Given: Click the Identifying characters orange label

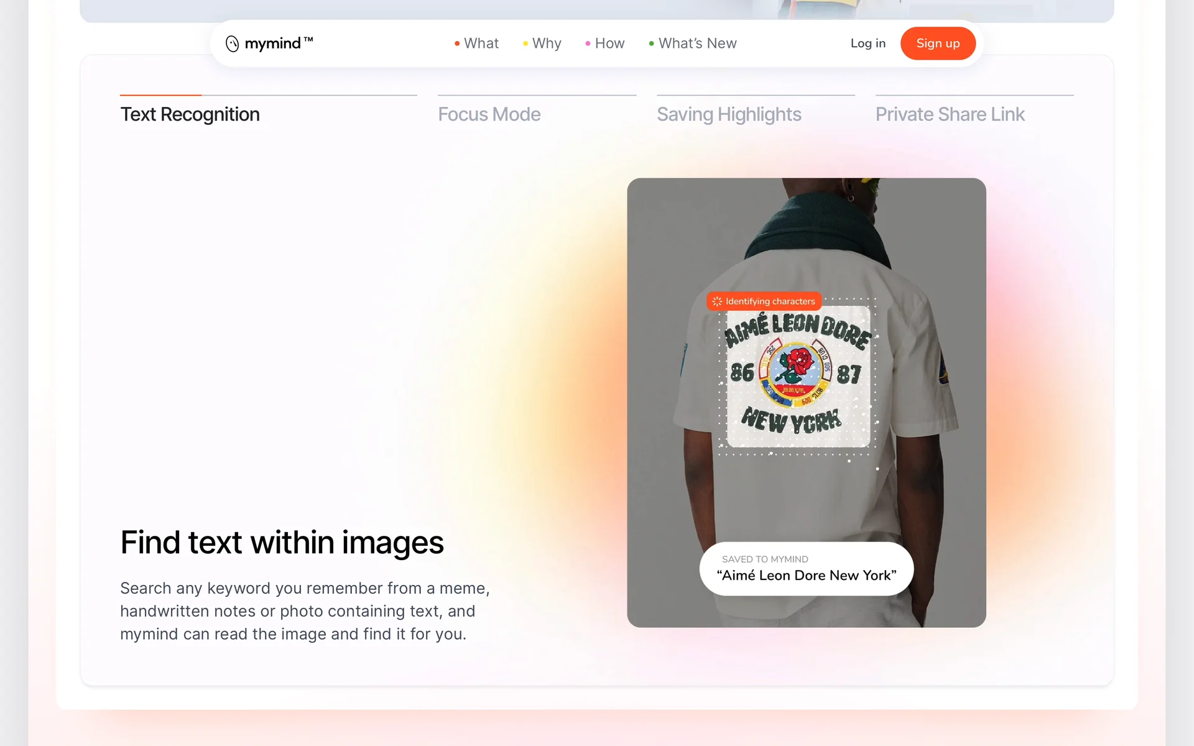Looking at the screenshot, I should (x=770, y=302).
